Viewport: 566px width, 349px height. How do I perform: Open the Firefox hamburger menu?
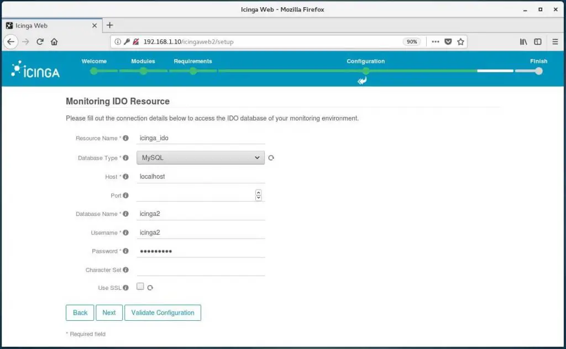(x=555, y=42)
